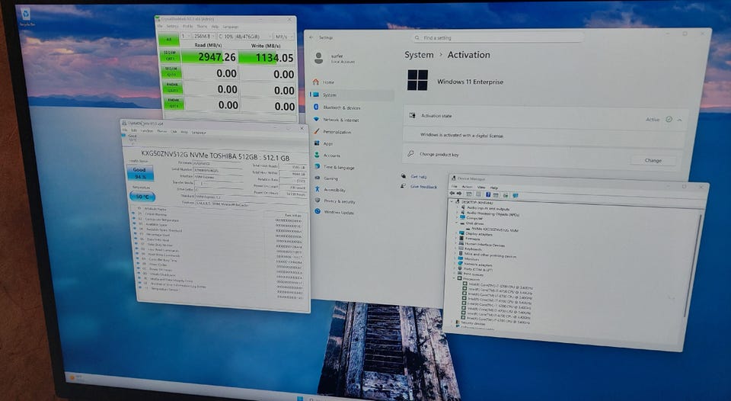The width and height of the screenshot is (731, 401).
Task: Collapse the Processors node
Action: click(x=454, y=278)
